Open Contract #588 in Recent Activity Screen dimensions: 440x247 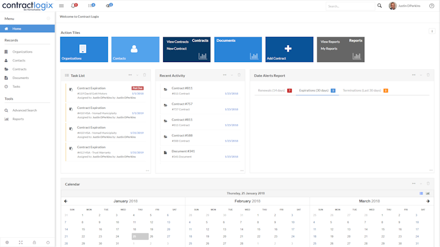201,138
